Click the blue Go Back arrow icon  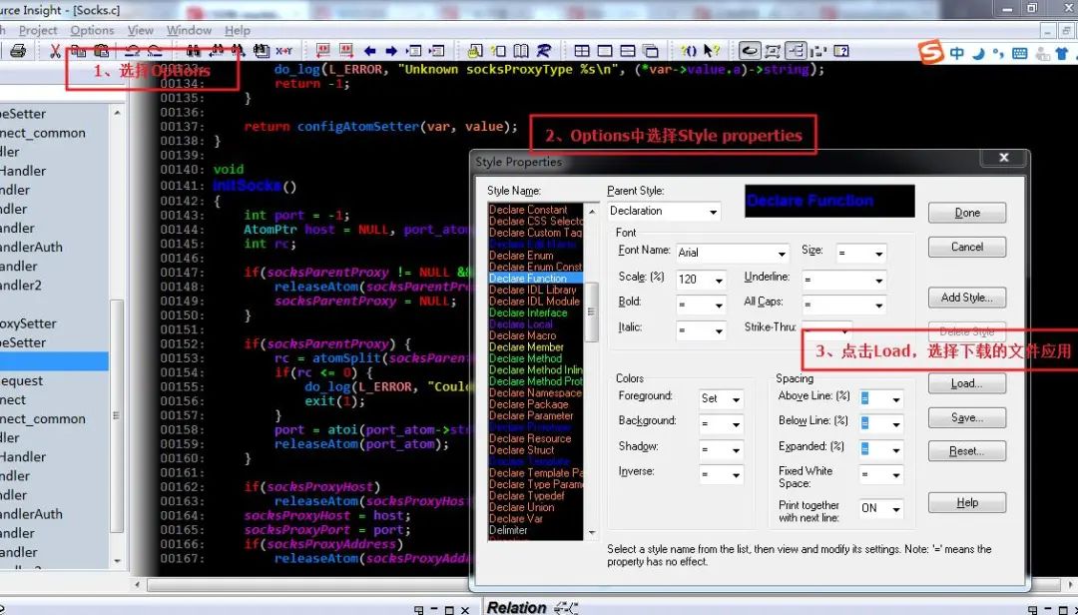369,51
